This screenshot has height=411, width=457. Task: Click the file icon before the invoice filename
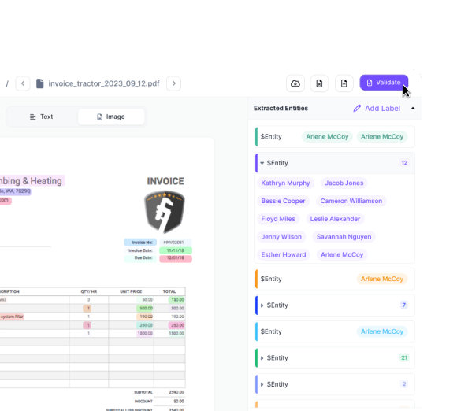click(x=40, y=83)
